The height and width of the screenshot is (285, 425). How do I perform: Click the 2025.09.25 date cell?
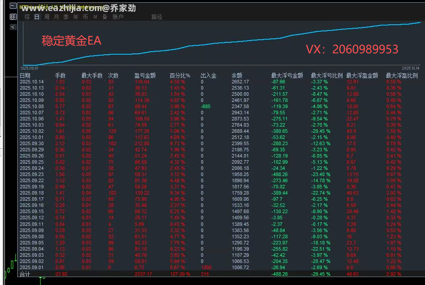point(32,162)
